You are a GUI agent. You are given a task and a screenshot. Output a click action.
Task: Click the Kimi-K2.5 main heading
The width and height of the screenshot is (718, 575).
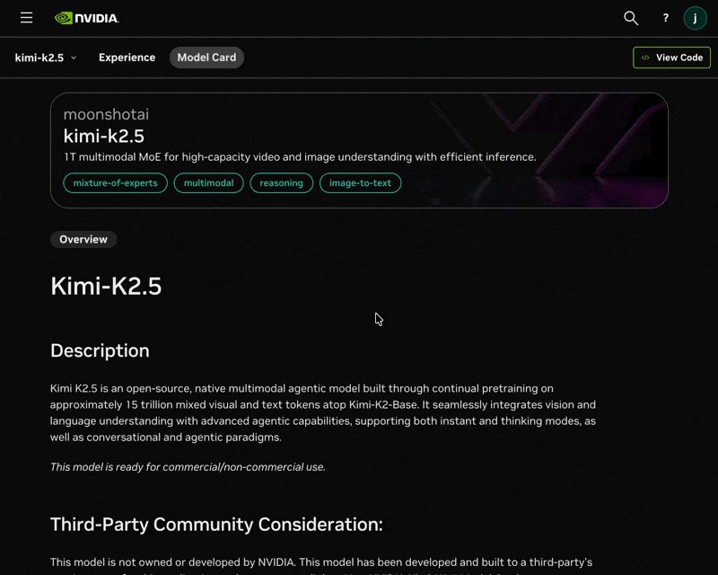click(x=106, y=286)
